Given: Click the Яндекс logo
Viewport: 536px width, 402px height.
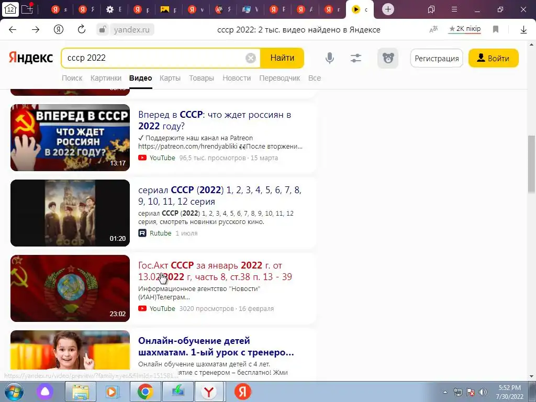Looking at the screenshot, I should pyautogui.click(x=31, y=58).
